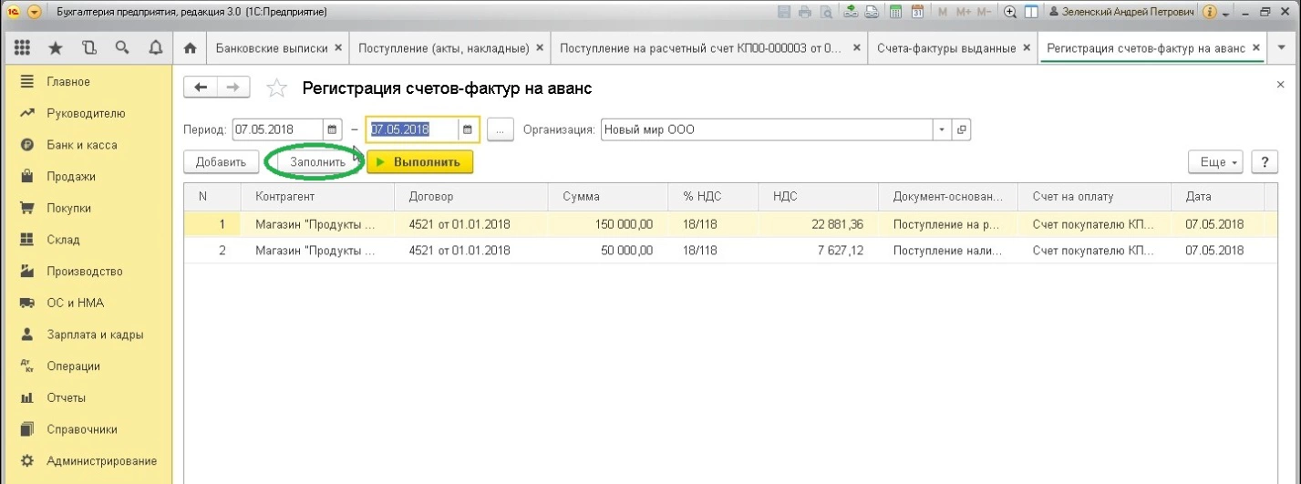Open the notifications bell
The height and width of the screenshot is (484, 1301).
coord(155,47)
